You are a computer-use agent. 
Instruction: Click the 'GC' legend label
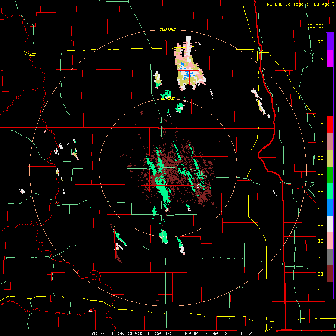(320, 258)
